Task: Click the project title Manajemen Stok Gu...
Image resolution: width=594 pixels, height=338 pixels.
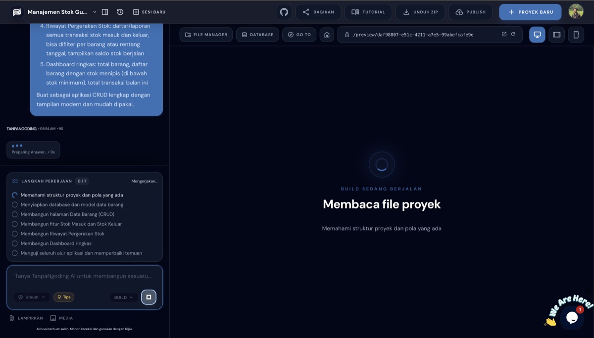Action: 57,12
